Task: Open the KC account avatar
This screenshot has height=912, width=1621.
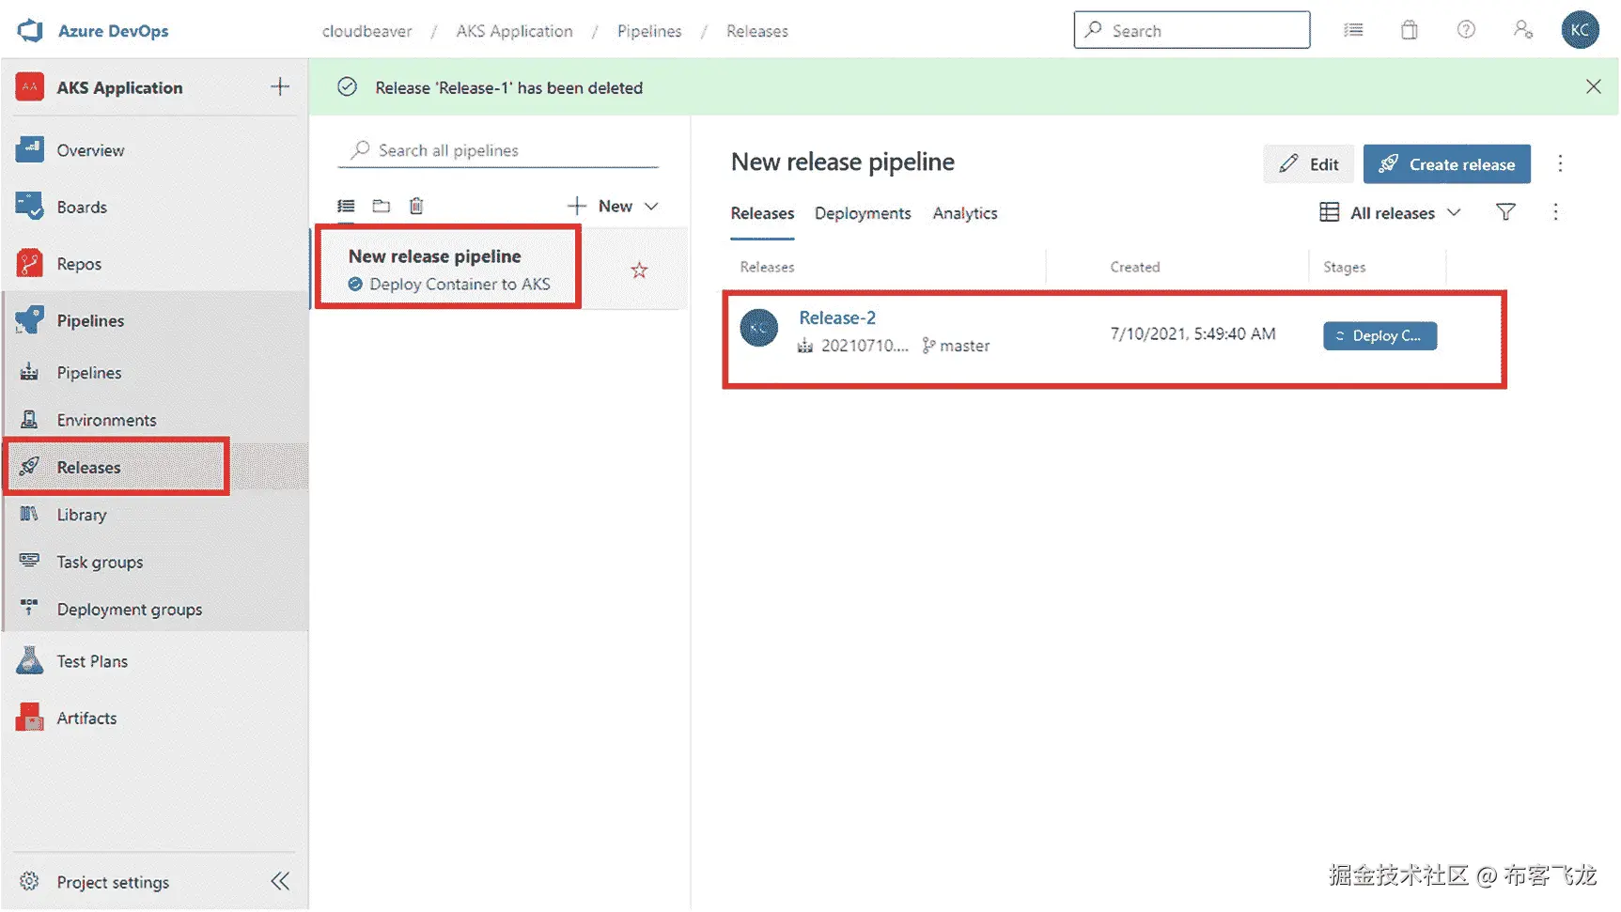Action: point(1581,30)
